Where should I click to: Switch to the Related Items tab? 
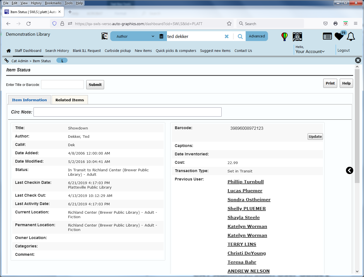70,100
